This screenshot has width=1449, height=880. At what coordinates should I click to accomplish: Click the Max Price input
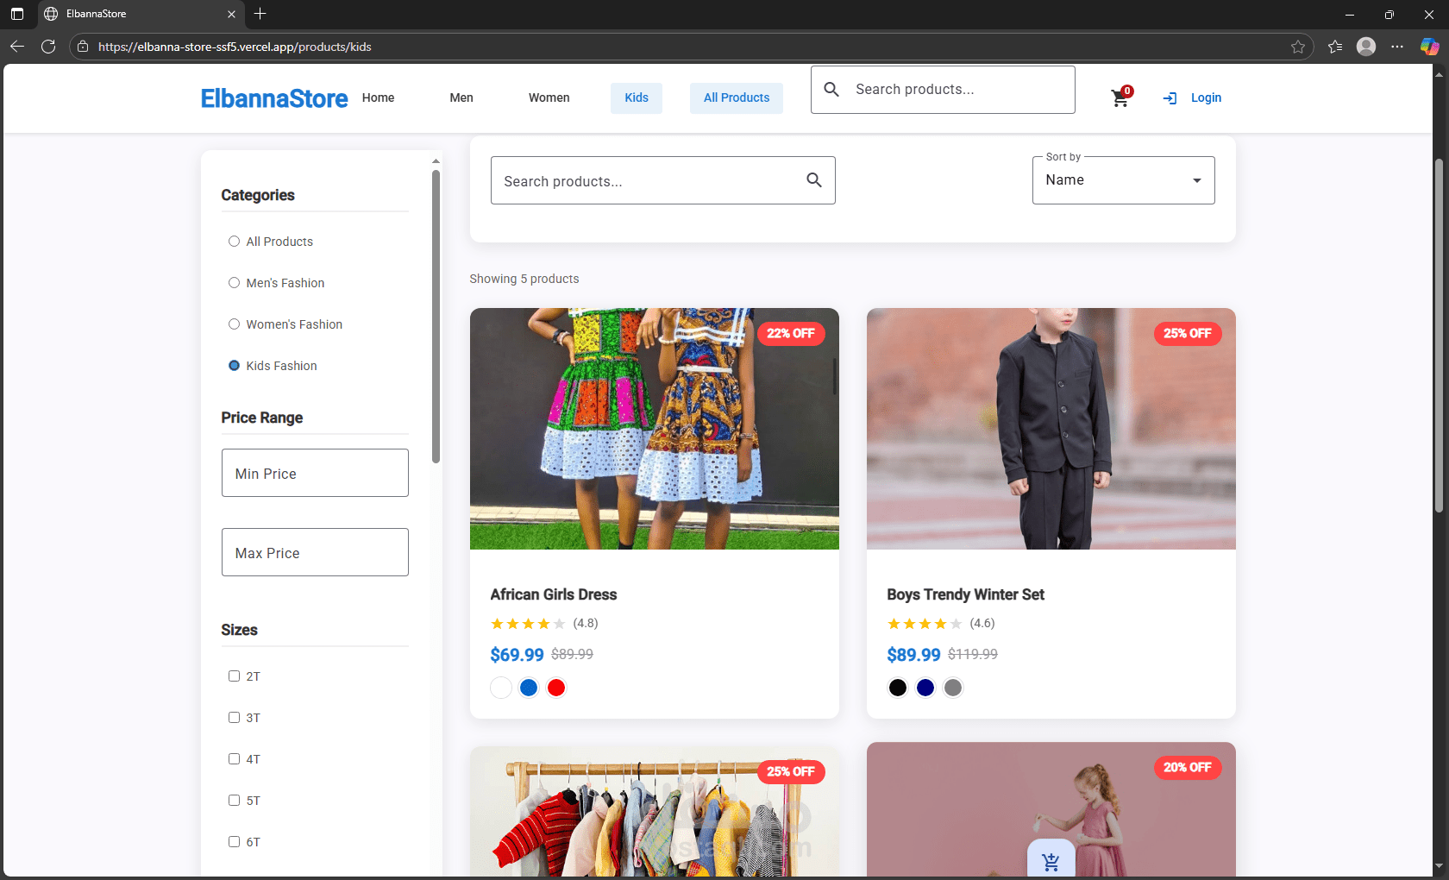click(315, 552)
